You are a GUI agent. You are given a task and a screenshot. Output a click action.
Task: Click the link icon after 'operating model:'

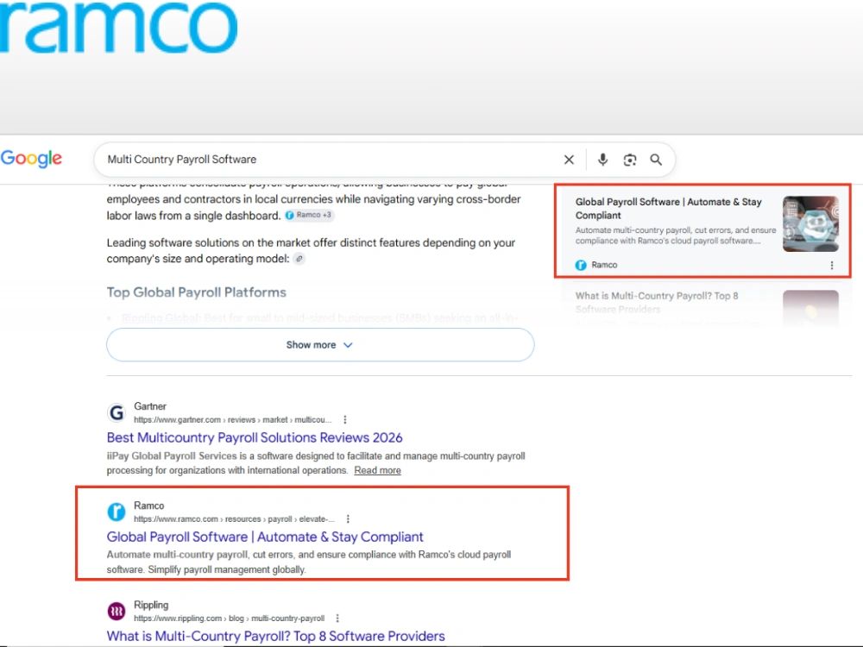pyautogui.click(x=299, y=259)
